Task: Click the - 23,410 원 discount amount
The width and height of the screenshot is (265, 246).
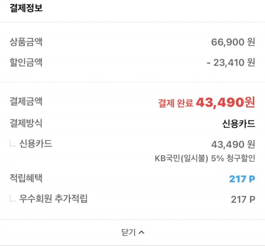Action: pos(231,63)
